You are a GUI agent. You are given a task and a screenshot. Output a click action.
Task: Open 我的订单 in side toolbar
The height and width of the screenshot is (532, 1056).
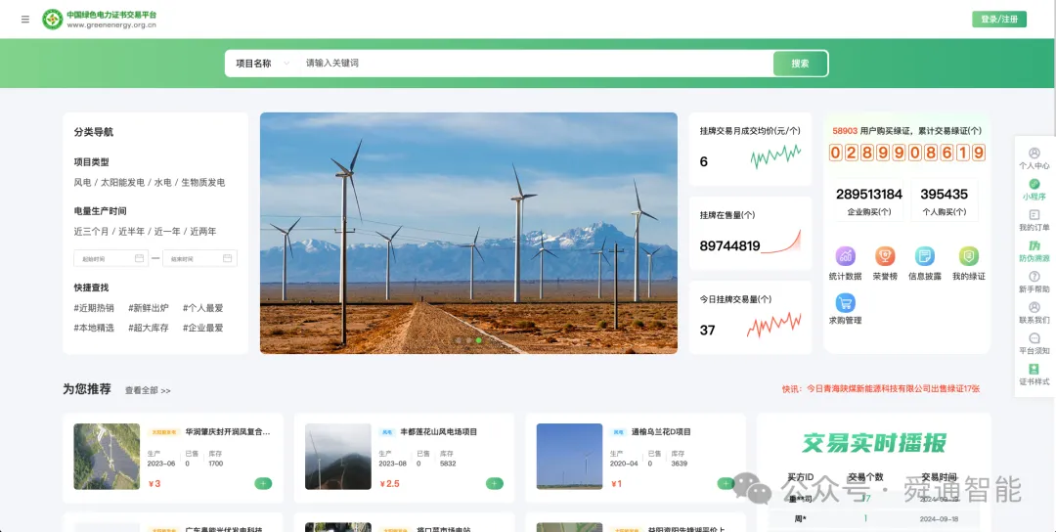pos(1034,221)
